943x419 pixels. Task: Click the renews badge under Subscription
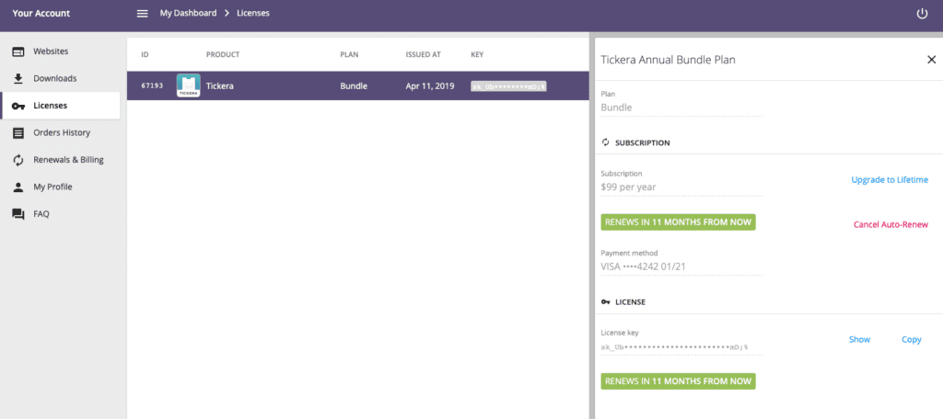(678, 222)
